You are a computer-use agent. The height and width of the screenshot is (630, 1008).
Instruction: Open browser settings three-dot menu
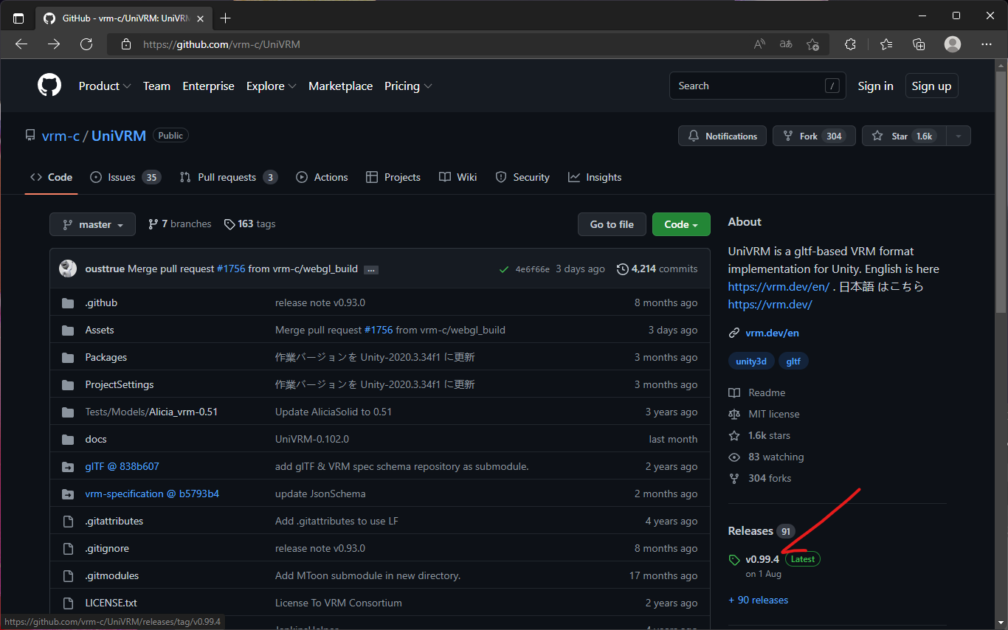point(987,44)
